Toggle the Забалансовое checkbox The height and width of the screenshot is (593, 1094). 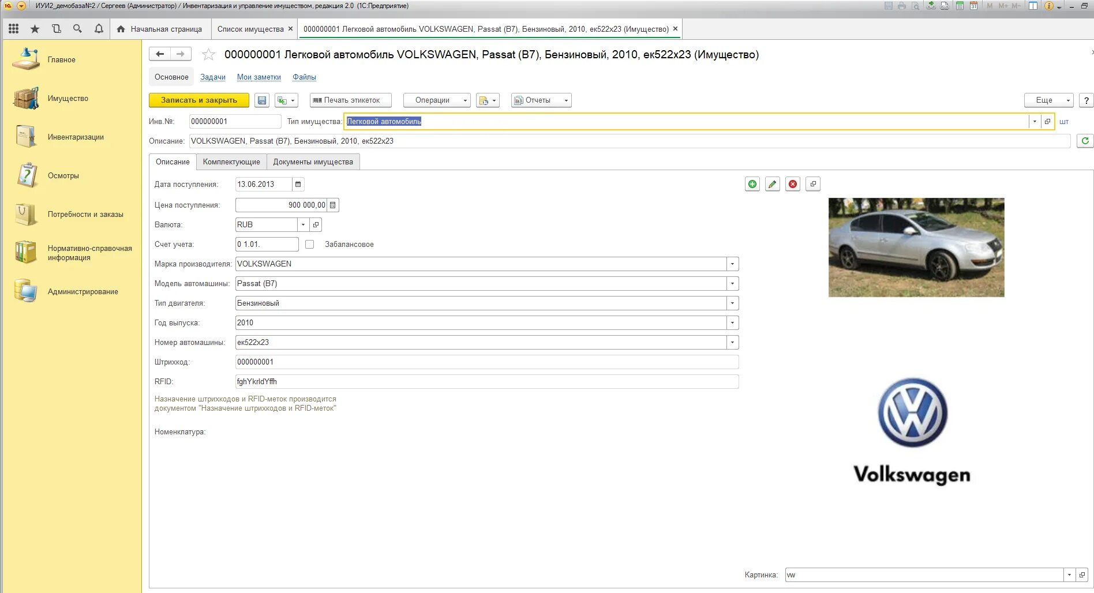(x=310, y=245)
